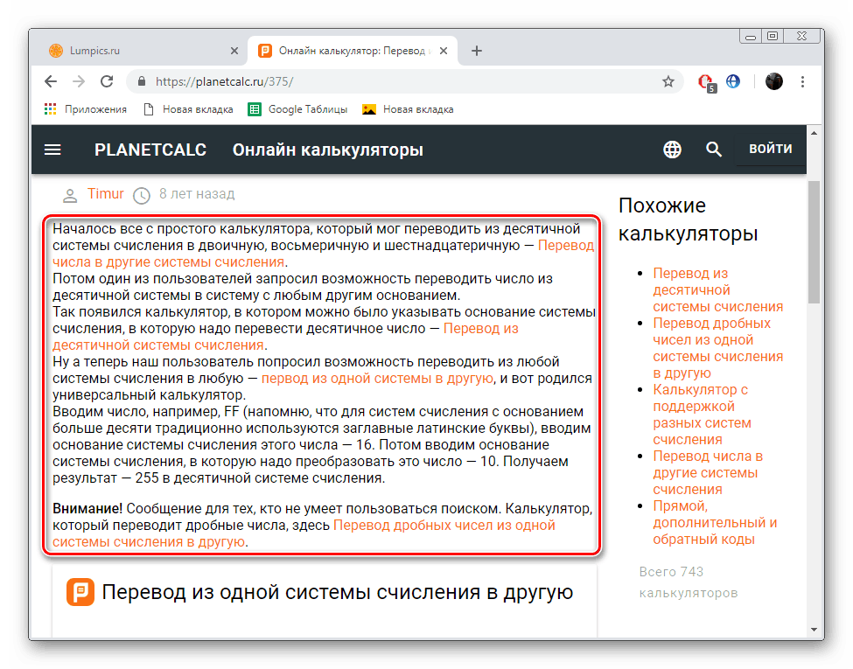Open the author Timur profile link
The width and height of the screenshot is (853, 669).
(106, 193)
